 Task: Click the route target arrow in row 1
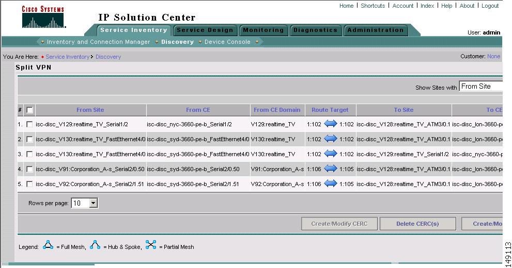coord(331,124)
